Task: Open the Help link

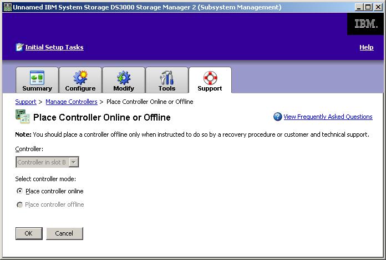Action: click(366, 47)
